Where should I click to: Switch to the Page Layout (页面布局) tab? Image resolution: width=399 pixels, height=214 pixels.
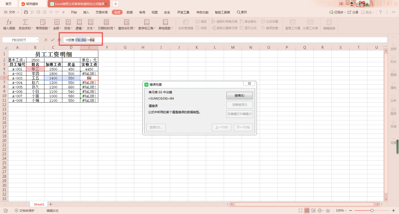click(x=102, y=12)
